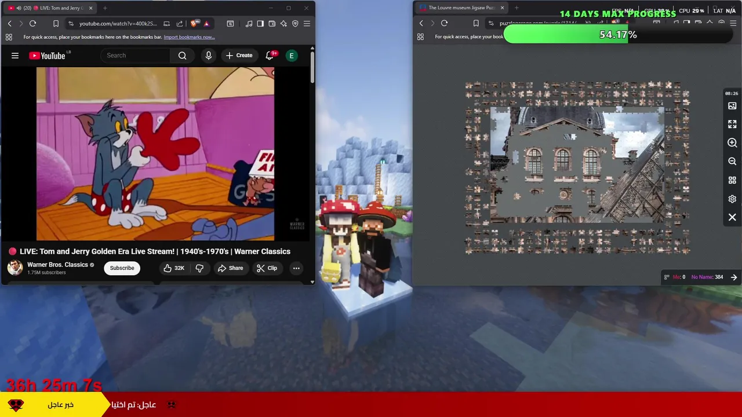
Task: Zoom in on the jigsaw puzzle
Action: point(732,143)
